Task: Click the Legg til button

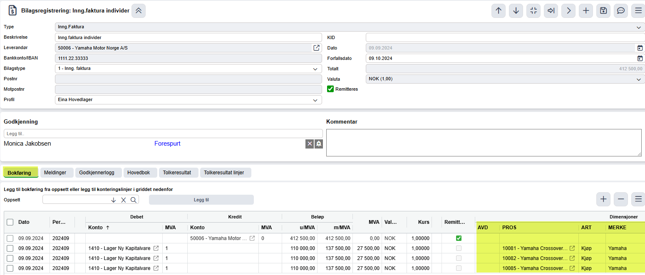Action: click(201, 200)
